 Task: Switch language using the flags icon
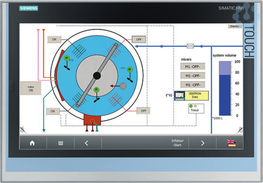pos(231,143)
